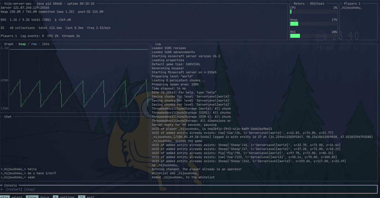
Task: Click the Sheep/47 entity log line
Action: tap(246, 149)
